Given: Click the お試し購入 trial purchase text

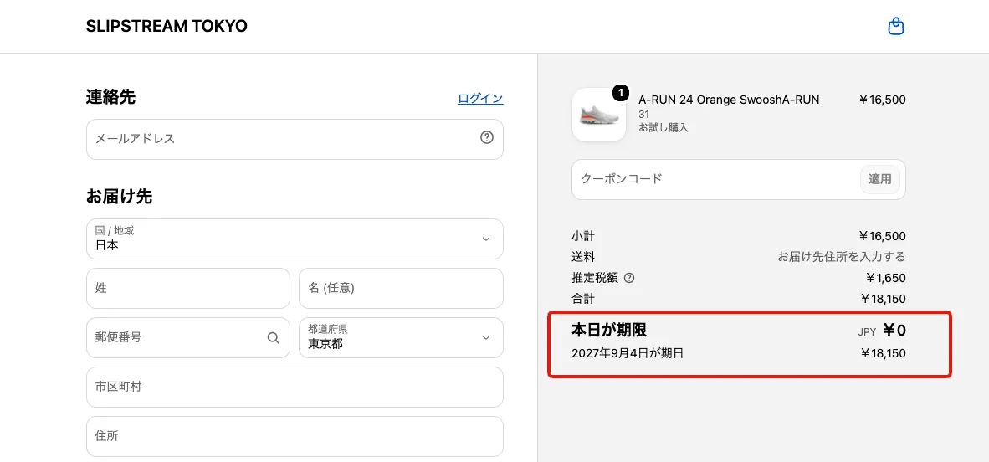Looking at the screenshot, I should [664, 127].
